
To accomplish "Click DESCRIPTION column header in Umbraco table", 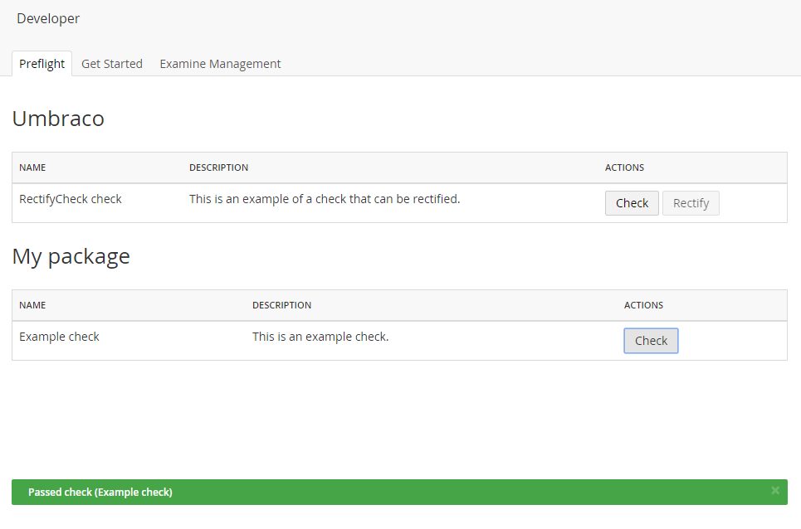I will [x=218, y=167].
